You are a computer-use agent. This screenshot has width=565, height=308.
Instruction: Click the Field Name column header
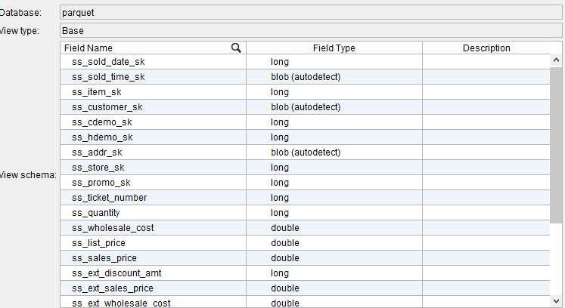coord(153,48)
